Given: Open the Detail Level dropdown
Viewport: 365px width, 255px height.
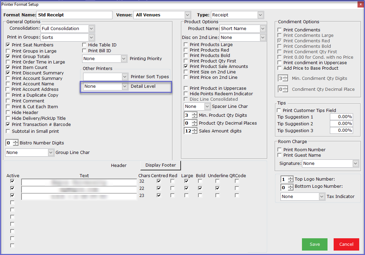Looking at the screenshot, I should 125,86.
